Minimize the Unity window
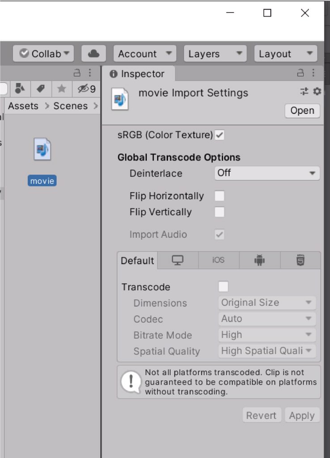330x458 pixels. click(x=230, y=13)
